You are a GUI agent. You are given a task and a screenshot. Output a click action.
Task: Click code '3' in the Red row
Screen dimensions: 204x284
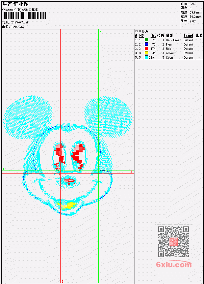(x=163, y=49)
